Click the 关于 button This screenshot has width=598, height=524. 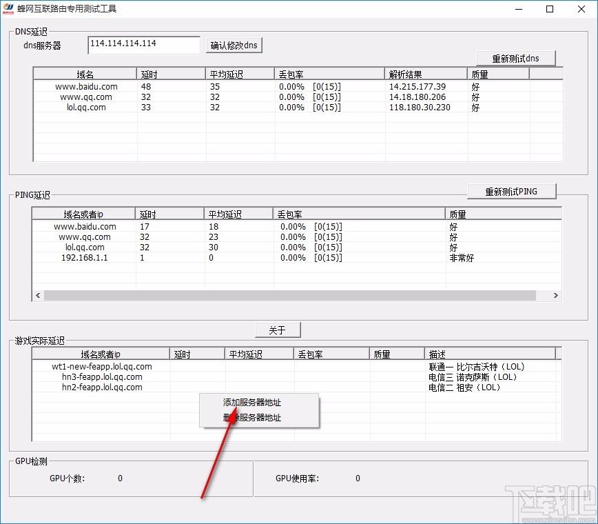(x=278, y=330)
